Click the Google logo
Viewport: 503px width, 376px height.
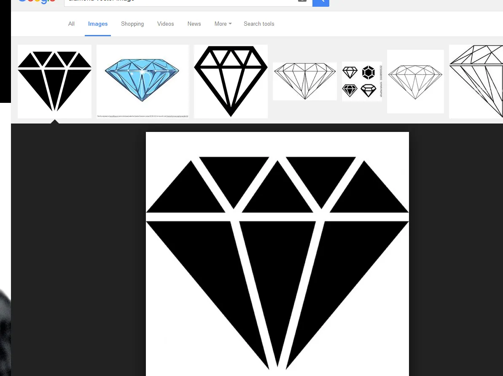point(36,2)
